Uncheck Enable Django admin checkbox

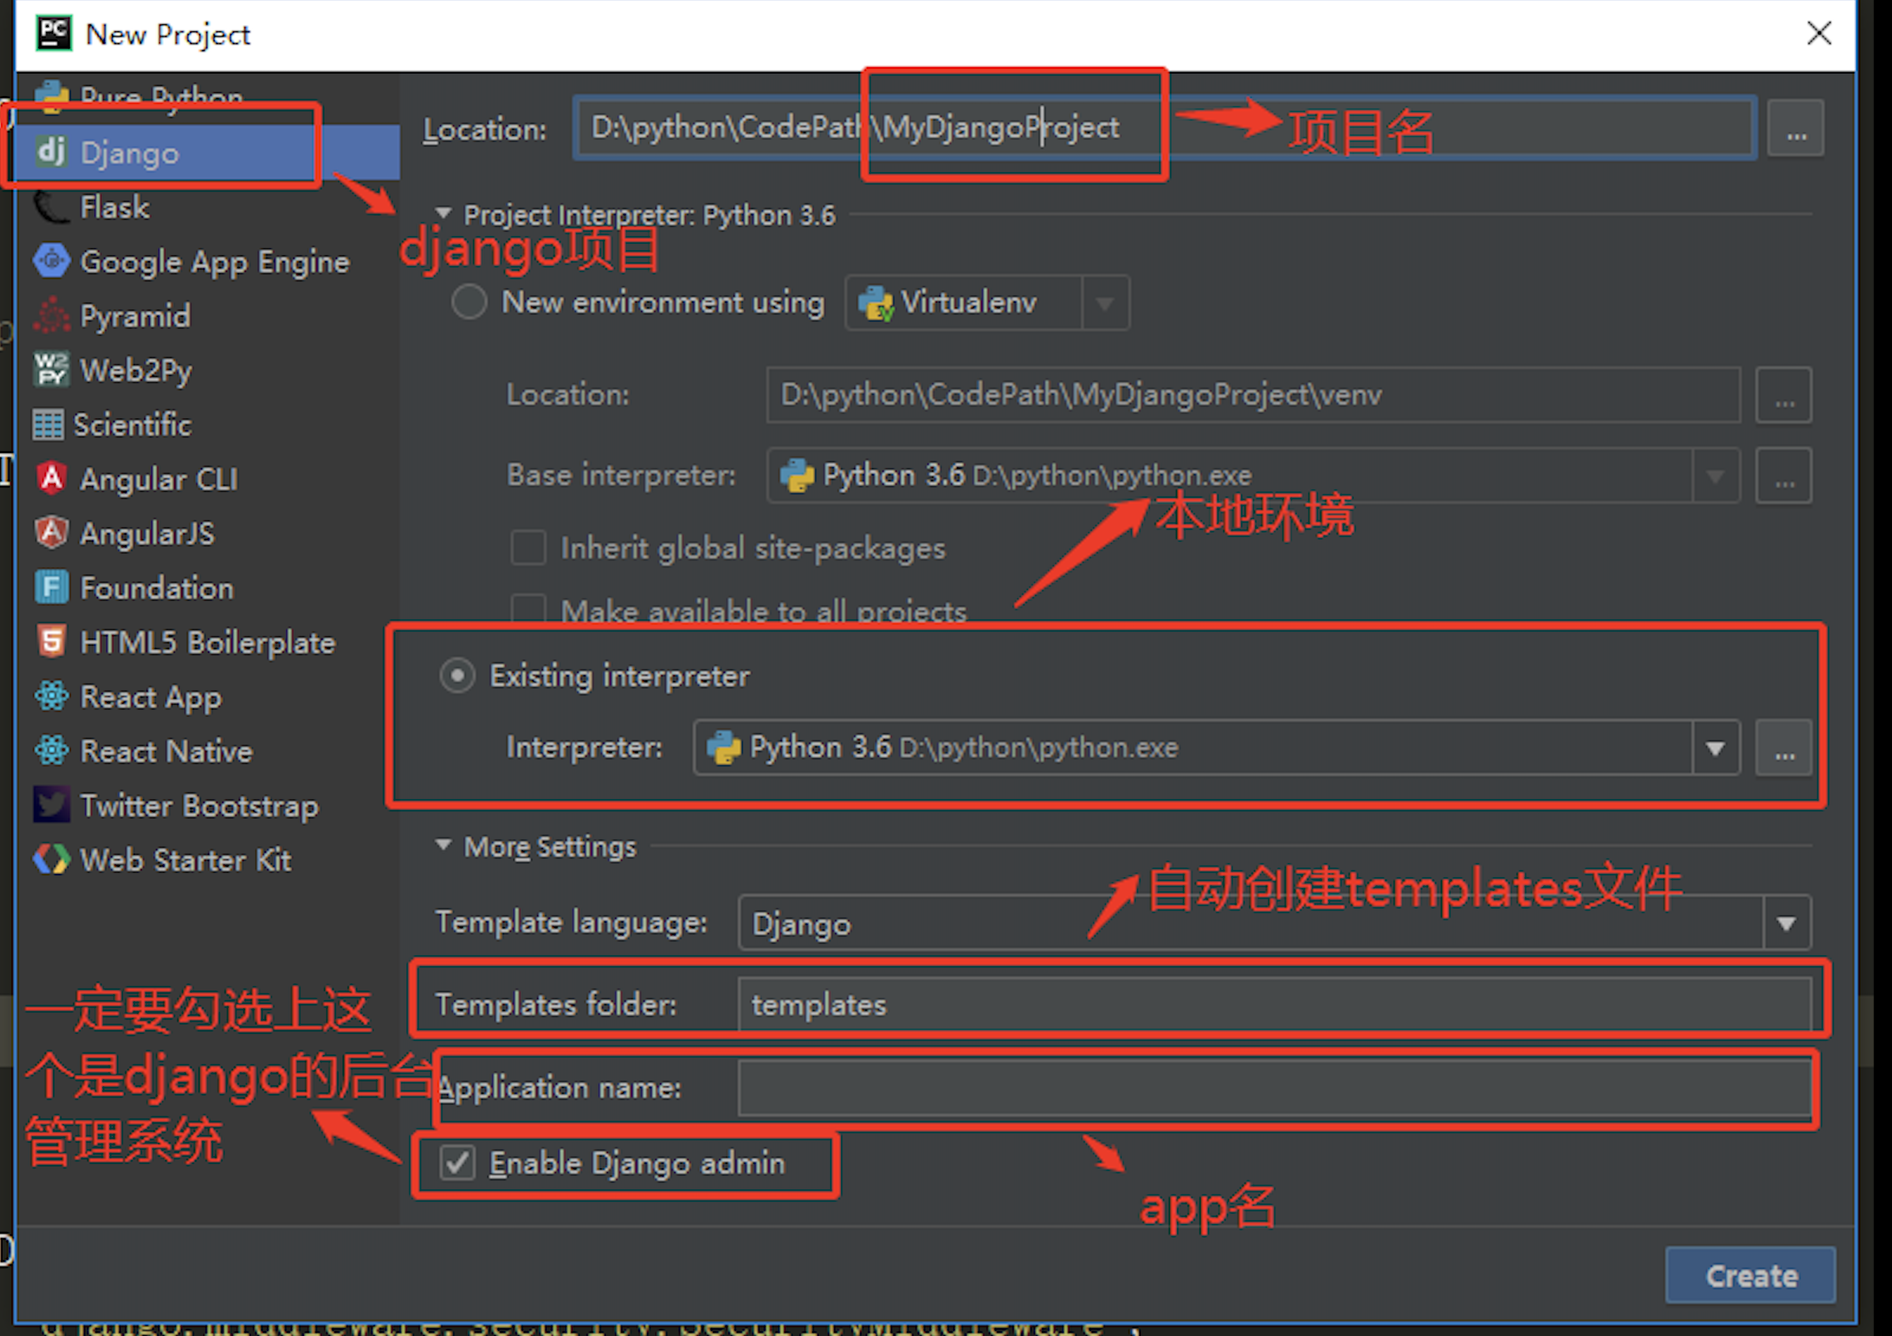pyautogui.click(x=456, y=1163)
